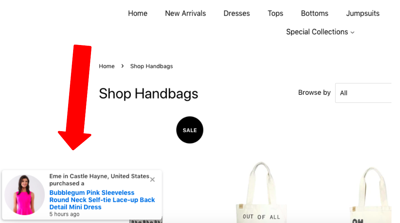Select Tops in the navigation bar
This screenshot has height=223, width=400.
[x=275, y=13]
